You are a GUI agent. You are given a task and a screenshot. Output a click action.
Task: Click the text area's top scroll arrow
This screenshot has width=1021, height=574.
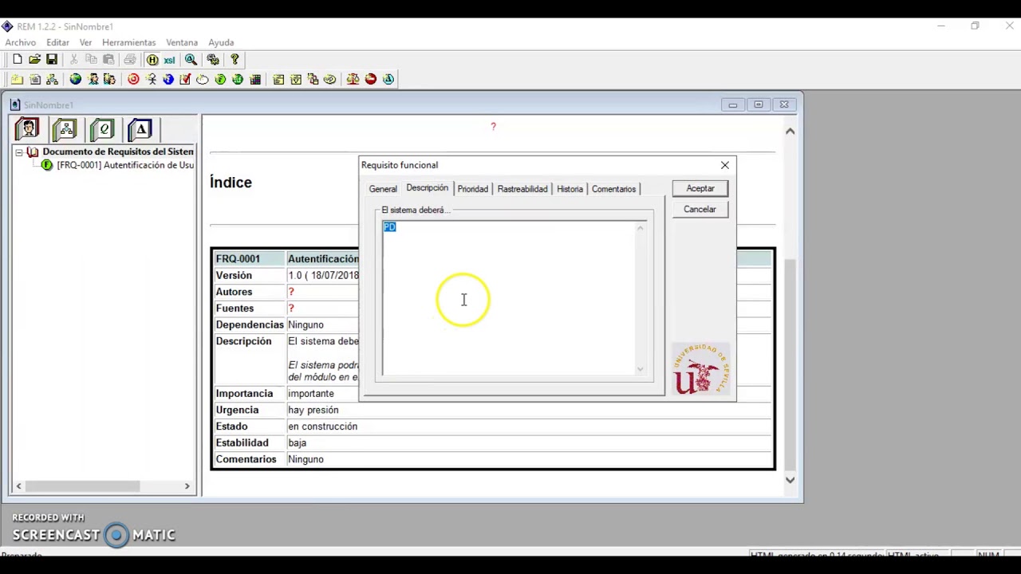point(640,229)
